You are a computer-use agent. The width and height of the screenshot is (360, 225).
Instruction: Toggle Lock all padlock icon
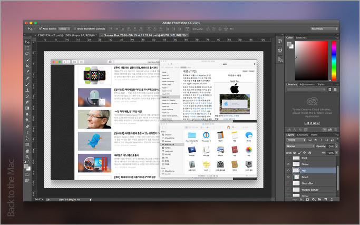click(310, 153)
